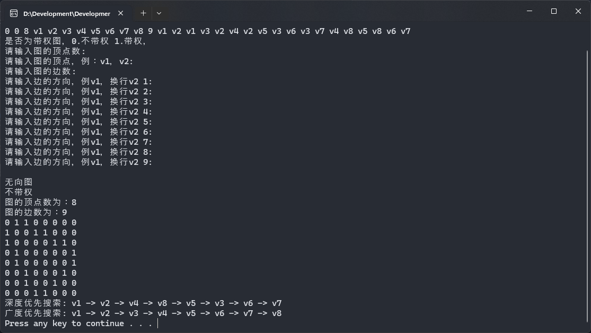
Task: Expand the new tab profile dropdown
Action: (x=159, y=13)
